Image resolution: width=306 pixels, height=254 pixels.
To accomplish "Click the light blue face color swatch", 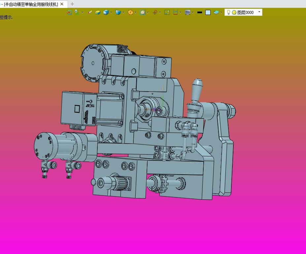I will pyautogui.click(x=208, y=13).
